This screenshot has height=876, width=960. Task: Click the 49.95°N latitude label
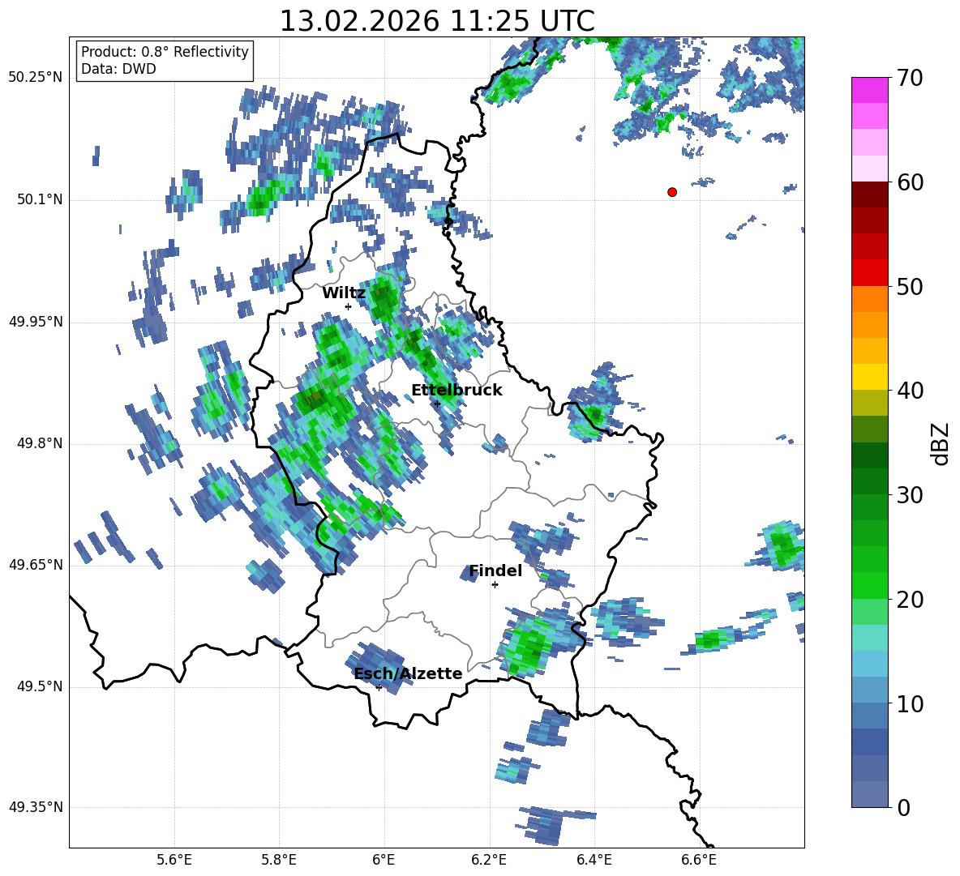[x=36, y=321]
